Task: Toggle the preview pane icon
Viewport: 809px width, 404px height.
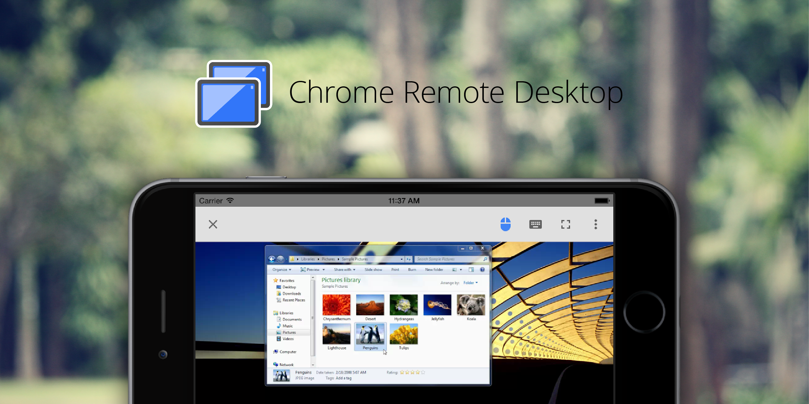Action: point(471,270)
